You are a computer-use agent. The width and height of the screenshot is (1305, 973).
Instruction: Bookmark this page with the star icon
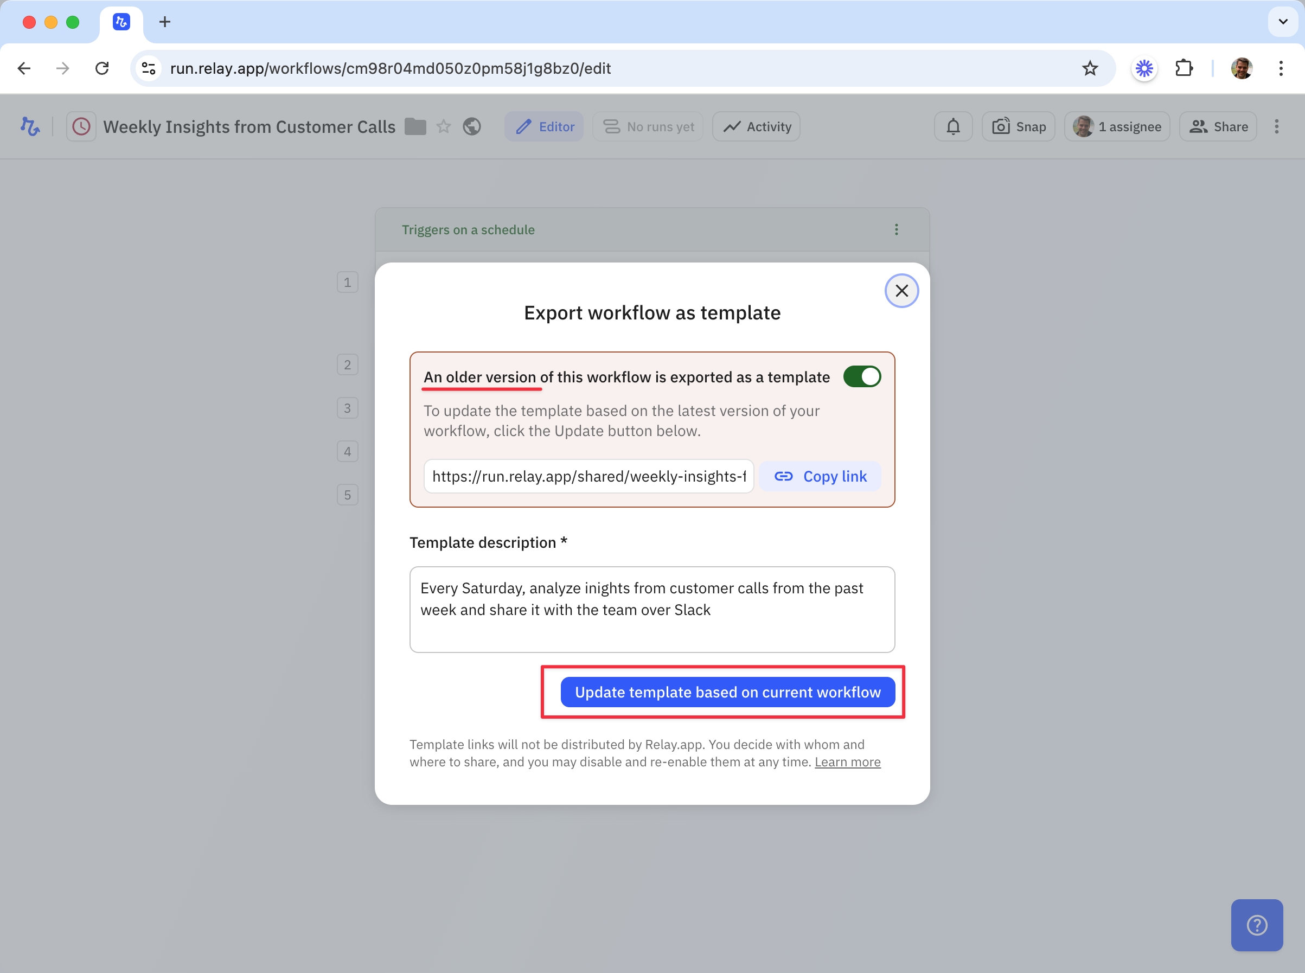point(1090,68)
